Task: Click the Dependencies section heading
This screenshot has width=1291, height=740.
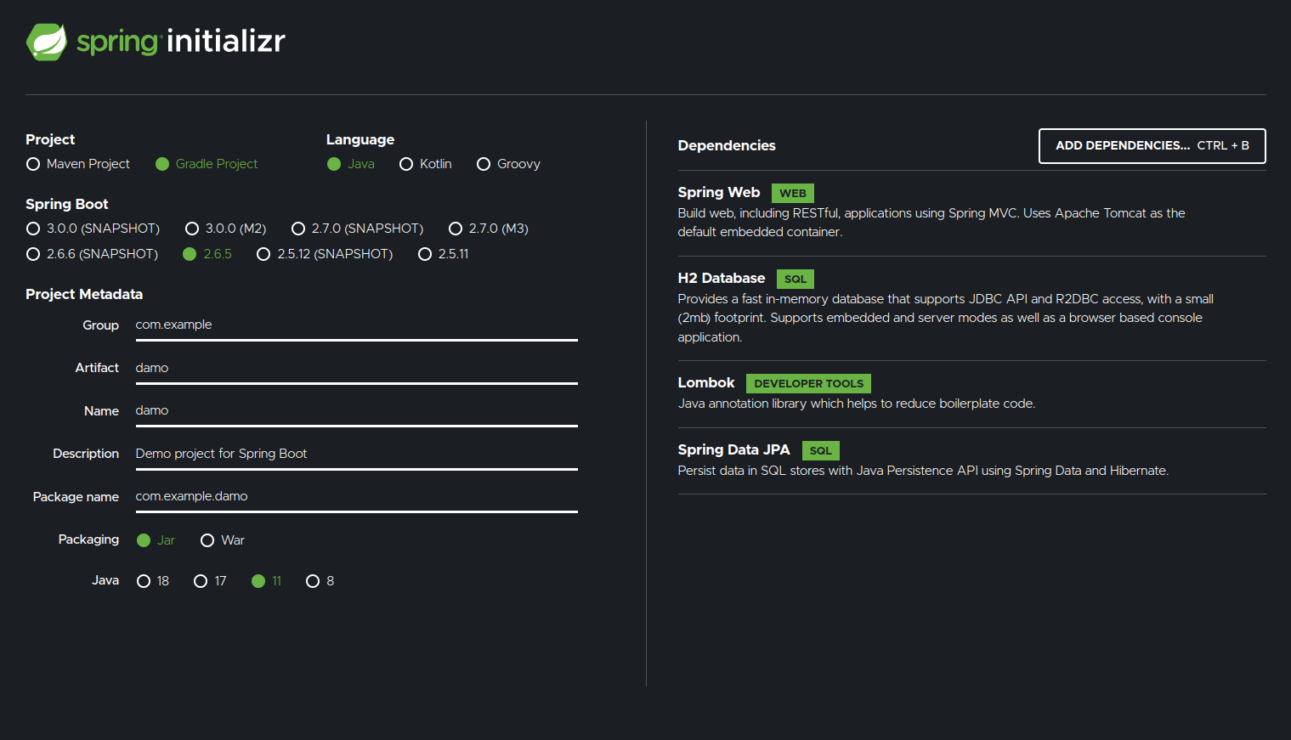Action: pyautogui.click(x=727, y=146)
